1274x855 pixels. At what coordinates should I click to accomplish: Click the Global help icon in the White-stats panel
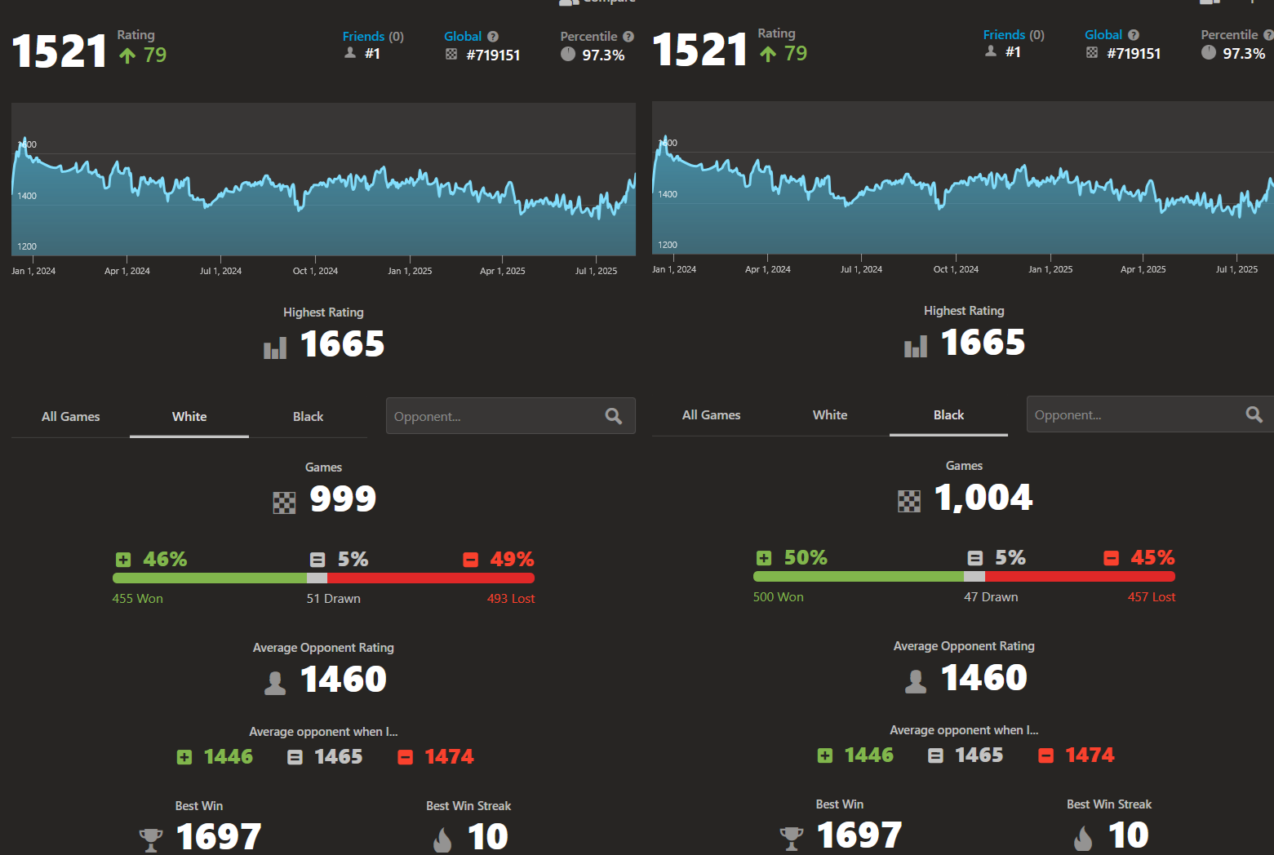[x=493, y=37]
